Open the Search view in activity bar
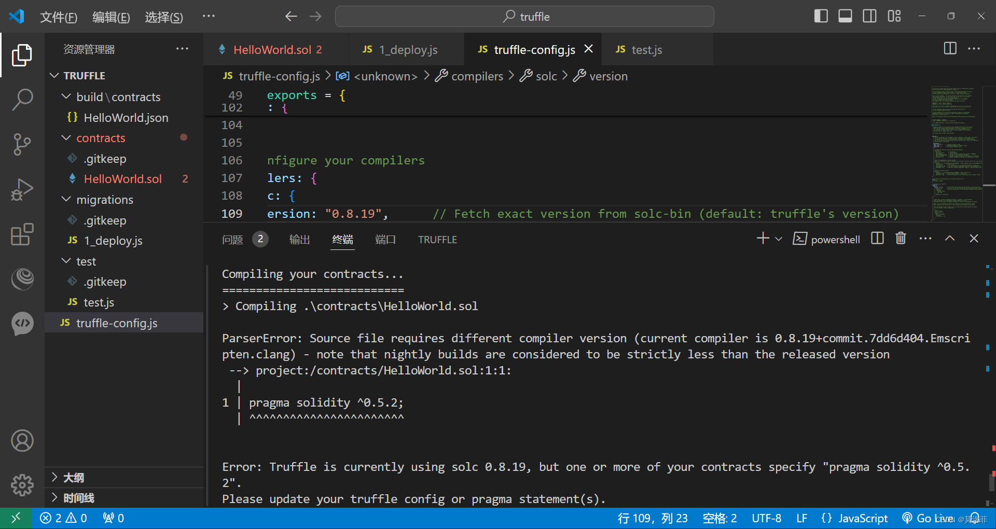The width and height of the screenshot is (996, 529). 22,100
